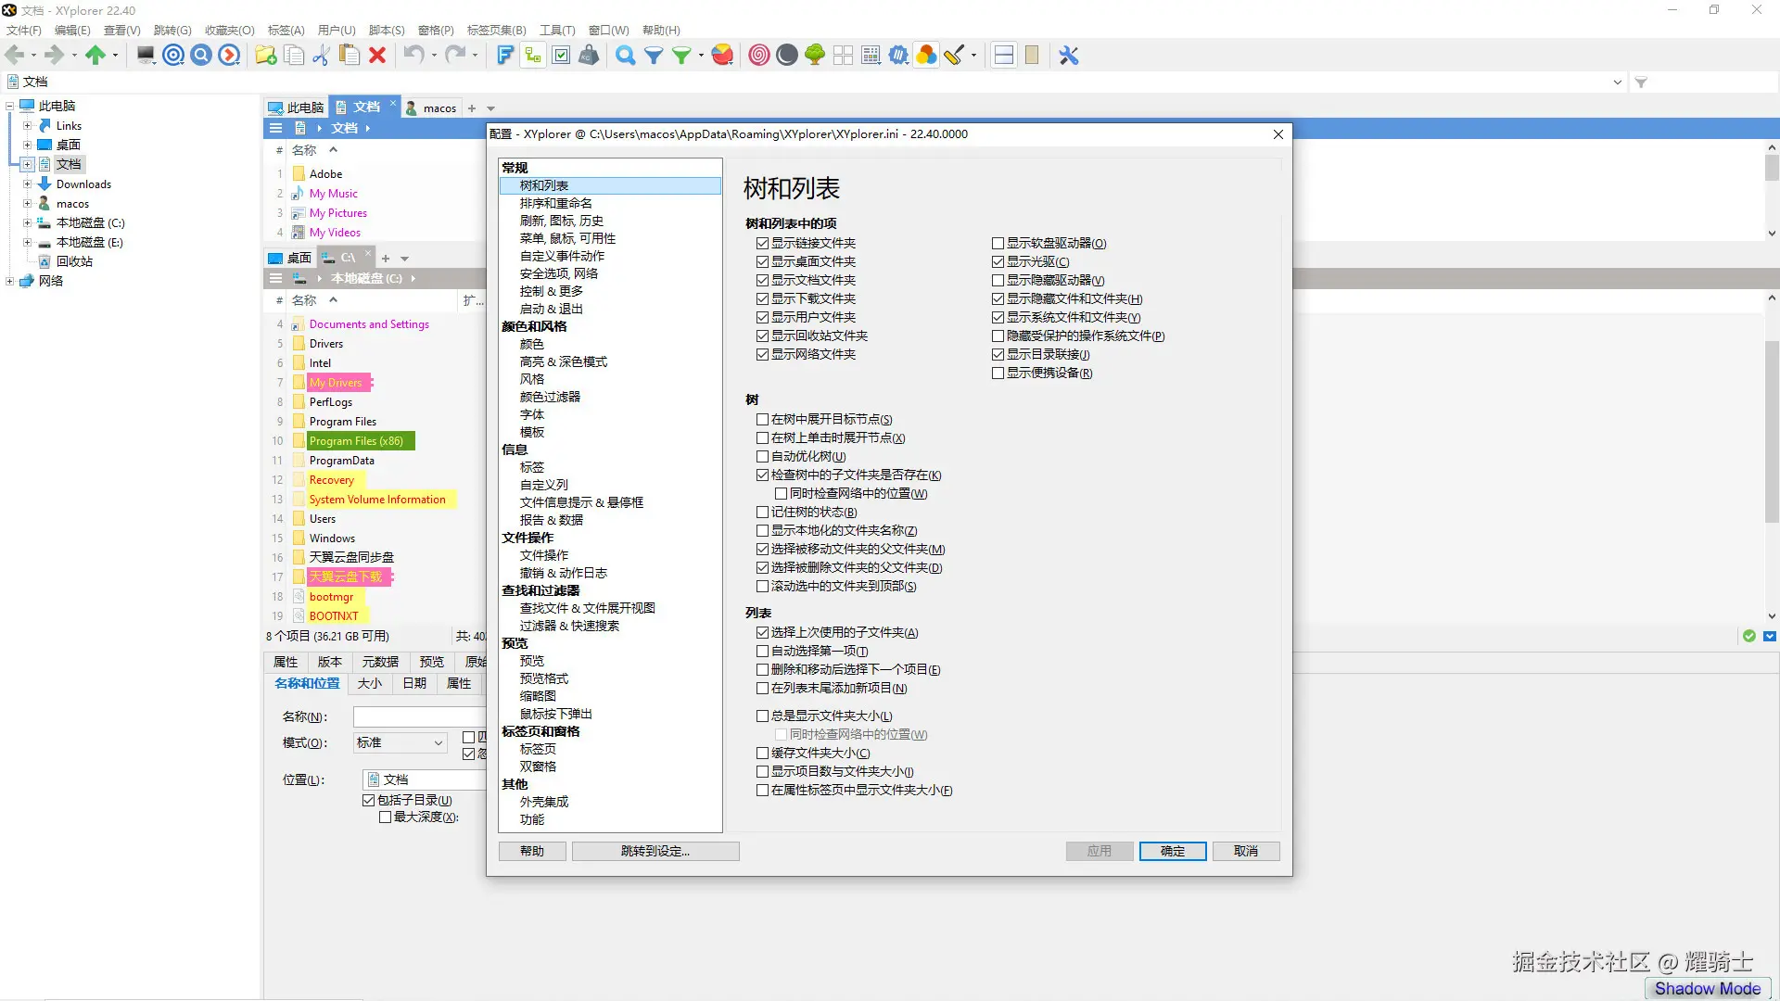Click the red Delete X toolbar icon
The height and width of the screenshot is (1001, 1780).
[377, 56]
